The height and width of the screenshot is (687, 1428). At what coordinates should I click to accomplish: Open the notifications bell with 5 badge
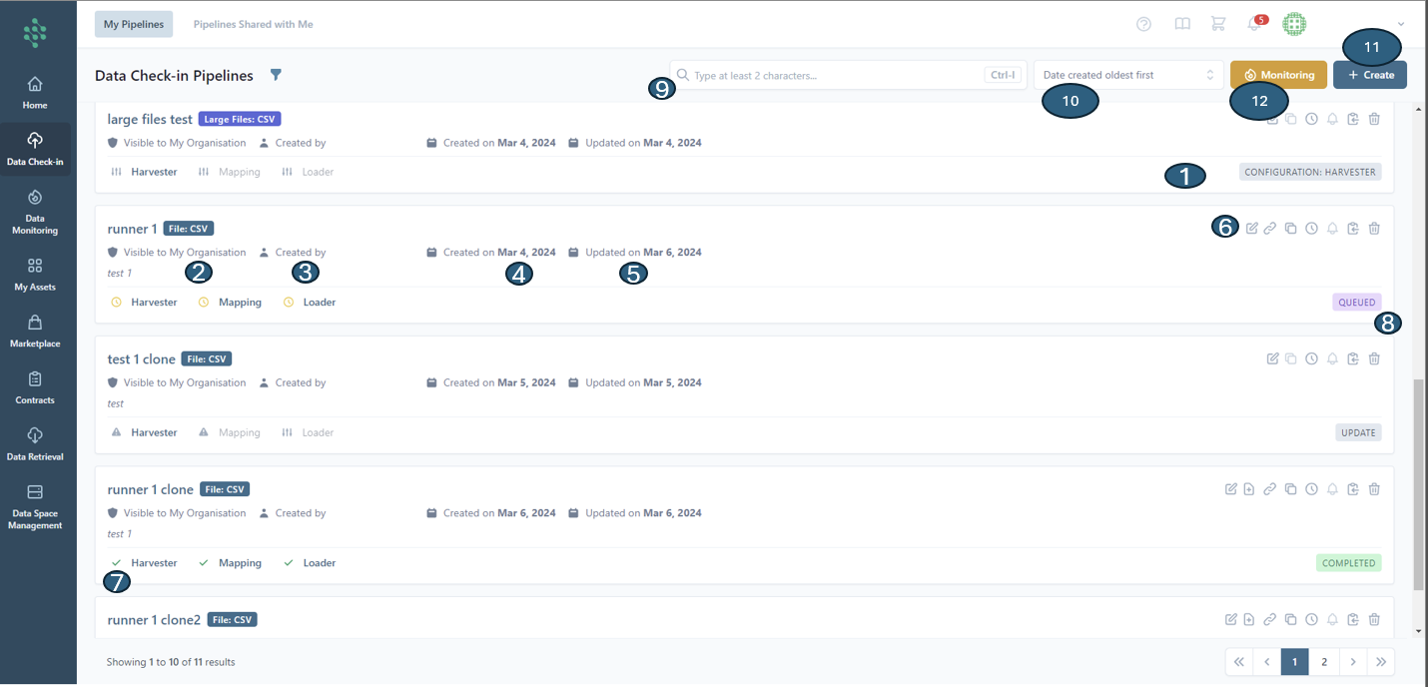pyautogui.click(x=1254, y=24)
